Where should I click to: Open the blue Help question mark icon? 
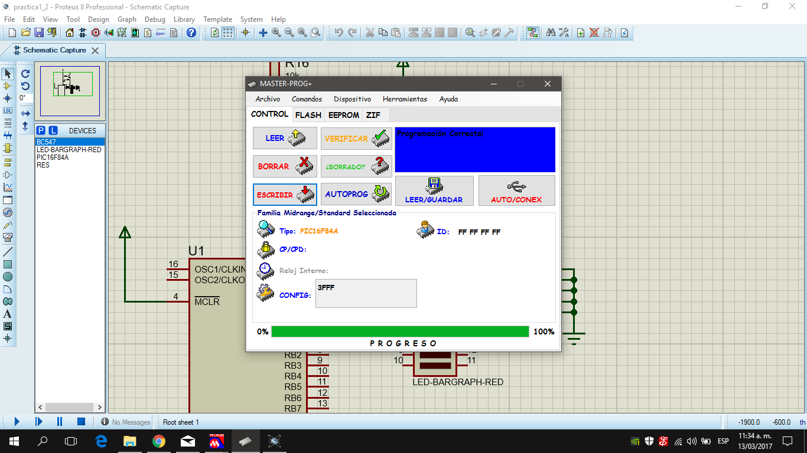coord(191,32)
